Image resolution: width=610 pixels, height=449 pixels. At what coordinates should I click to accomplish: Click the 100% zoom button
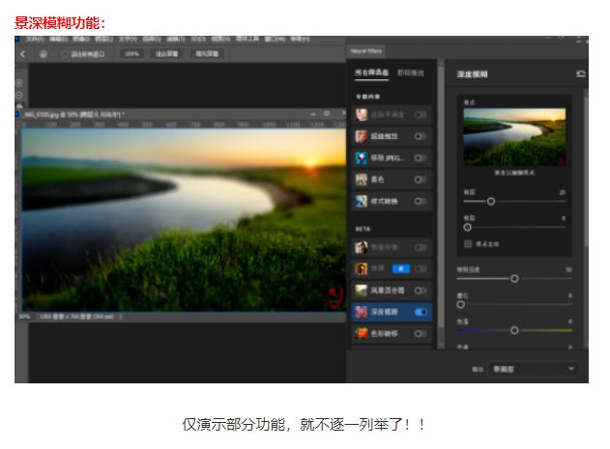(131, 54)
